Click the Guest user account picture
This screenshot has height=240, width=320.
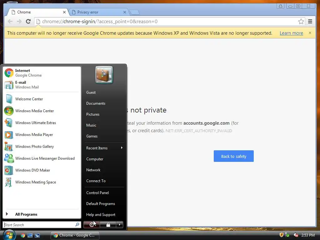click(104, 75)
